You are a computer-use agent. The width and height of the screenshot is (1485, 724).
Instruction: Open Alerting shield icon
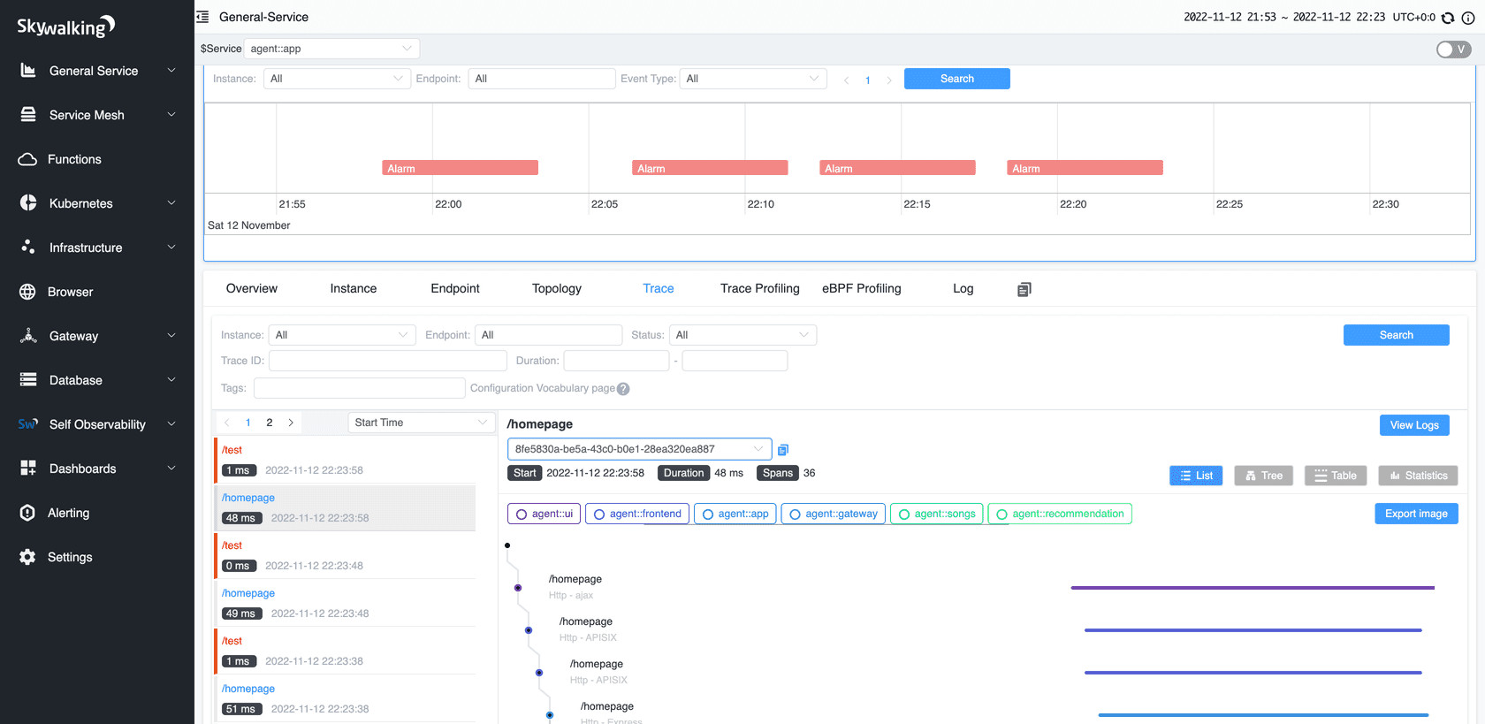coord(27,513)
